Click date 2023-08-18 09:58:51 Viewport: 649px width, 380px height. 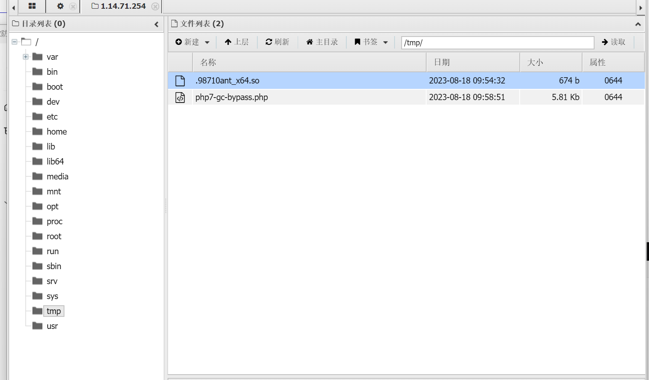click(x=467, y=97)
